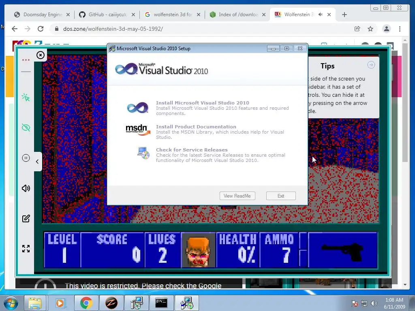Open Windows Media Player taskbar icon
Image resolution: width=415 pixels, height=311 pixels.
(x=60, y=303)
